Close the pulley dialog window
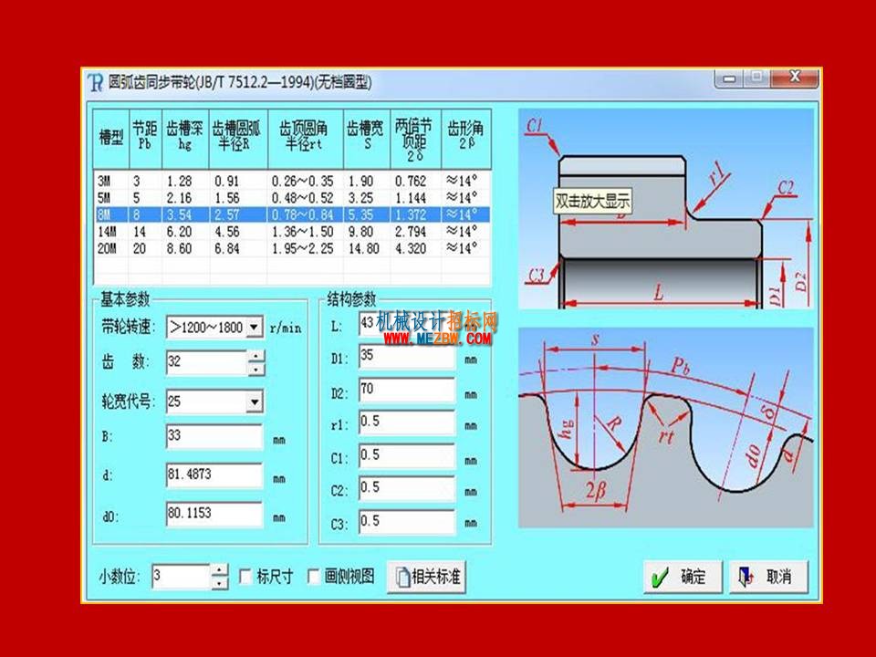This screenshot has height=657, width=876. pyautogui.click(x=795, y=77)
